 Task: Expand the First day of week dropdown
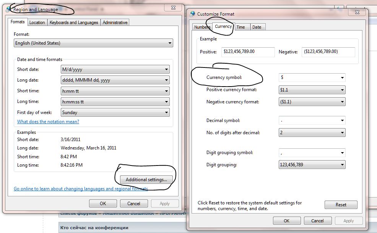coord(115,112)
